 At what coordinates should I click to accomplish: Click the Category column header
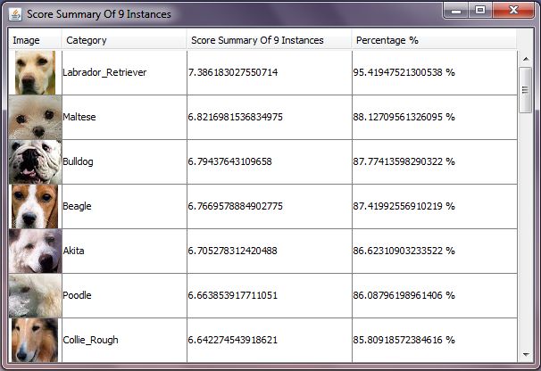[123, 40]
